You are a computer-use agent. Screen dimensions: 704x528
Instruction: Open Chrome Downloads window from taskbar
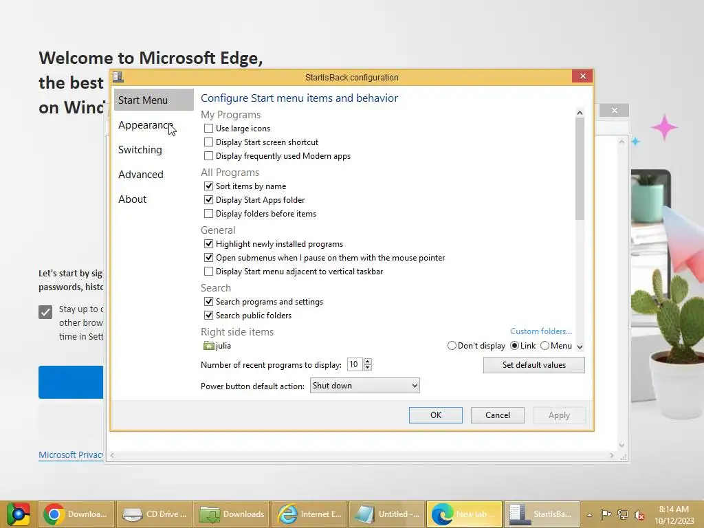click(76, 514)
